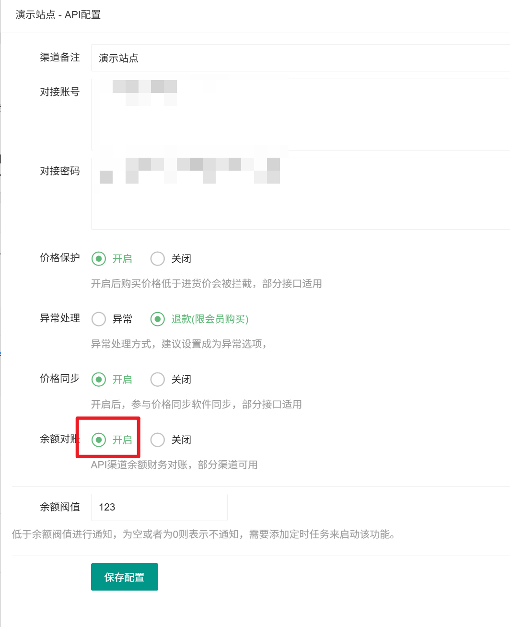Select 关闭 for 价格保护
Viewport: 510px width, 627px height.
click(158, 259)
